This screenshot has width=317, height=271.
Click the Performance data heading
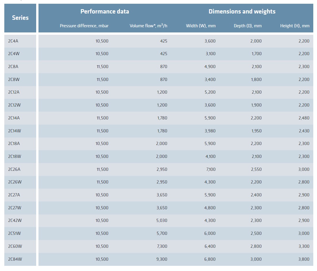pyautogui.click(x=105, y=11)
